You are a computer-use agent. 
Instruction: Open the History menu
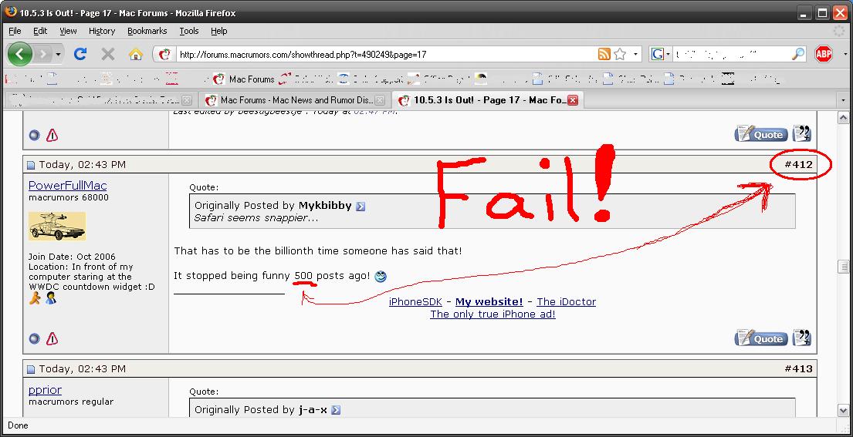(x=102, y=31)
